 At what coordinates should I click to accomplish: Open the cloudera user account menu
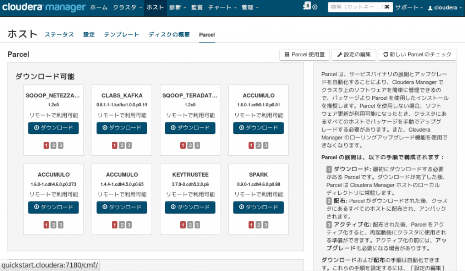pyautogui.click(x=445, y=8)
